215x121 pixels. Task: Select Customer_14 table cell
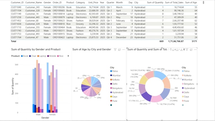coord(32,14)
